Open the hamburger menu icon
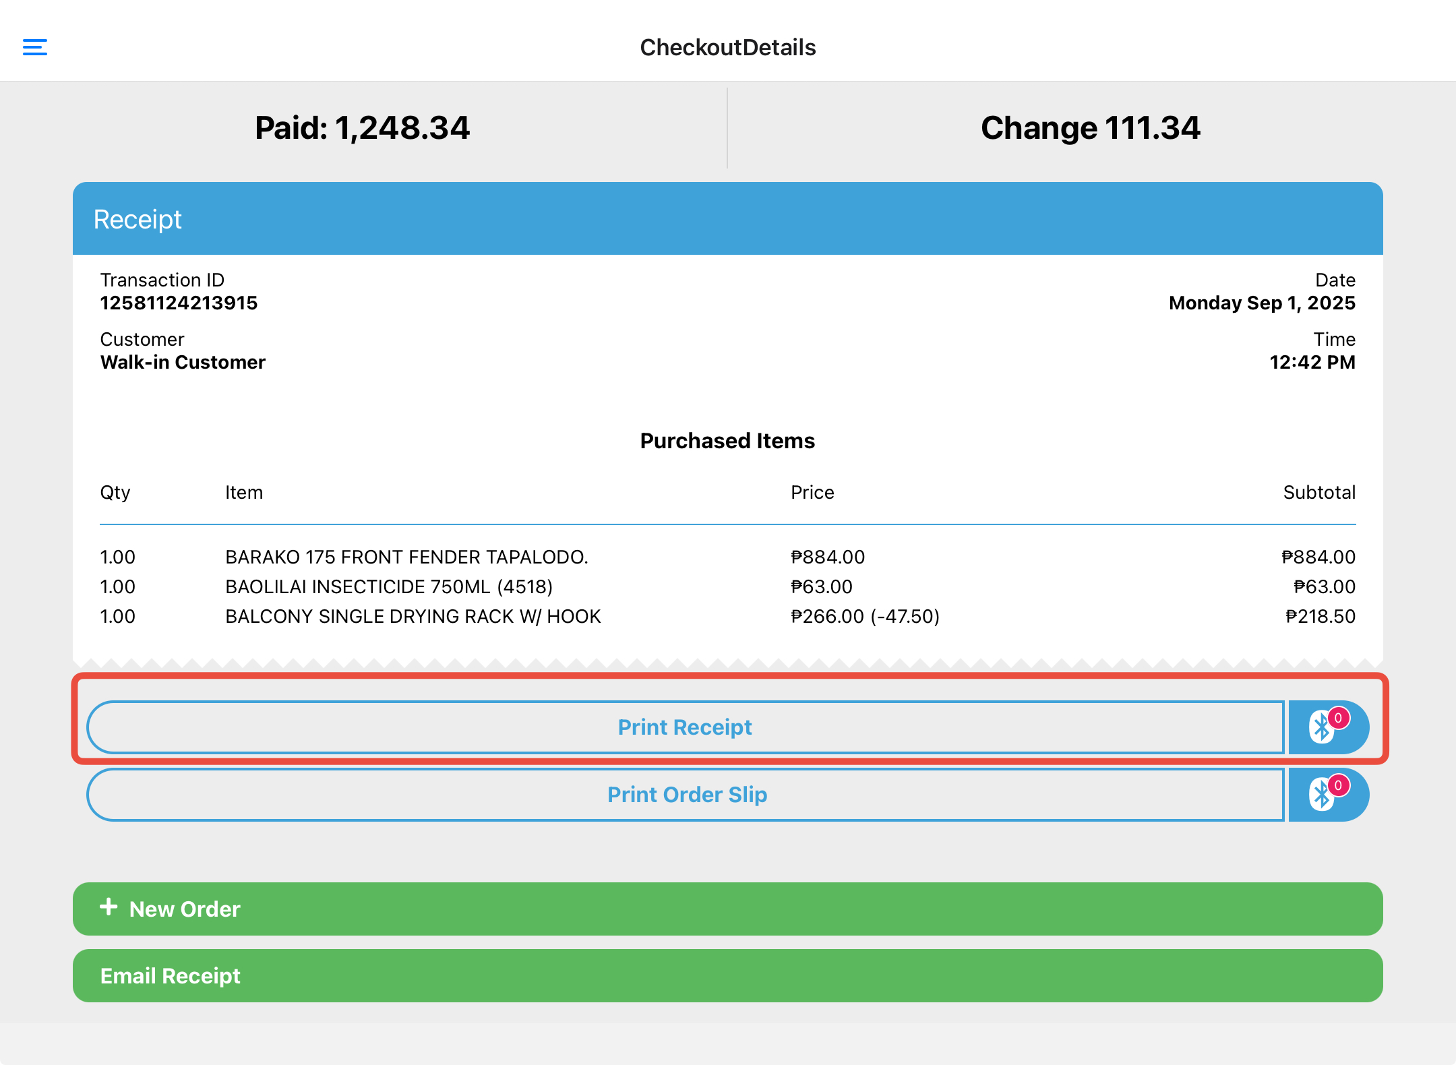 35,47
